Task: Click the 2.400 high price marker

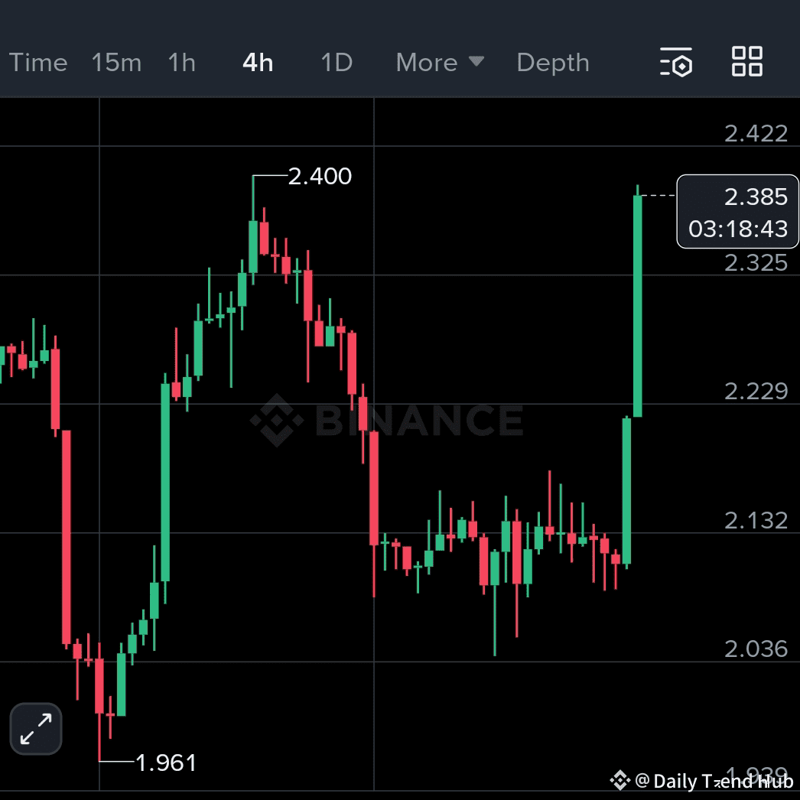Action: (x=320, y=177)
